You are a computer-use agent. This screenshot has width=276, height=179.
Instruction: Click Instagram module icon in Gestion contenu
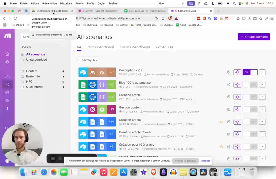click(92, 109)
